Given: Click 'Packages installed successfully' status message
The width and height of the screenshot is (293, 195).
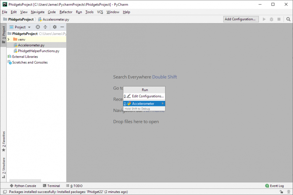Looking at the screenshot, I should coord(68,192).
